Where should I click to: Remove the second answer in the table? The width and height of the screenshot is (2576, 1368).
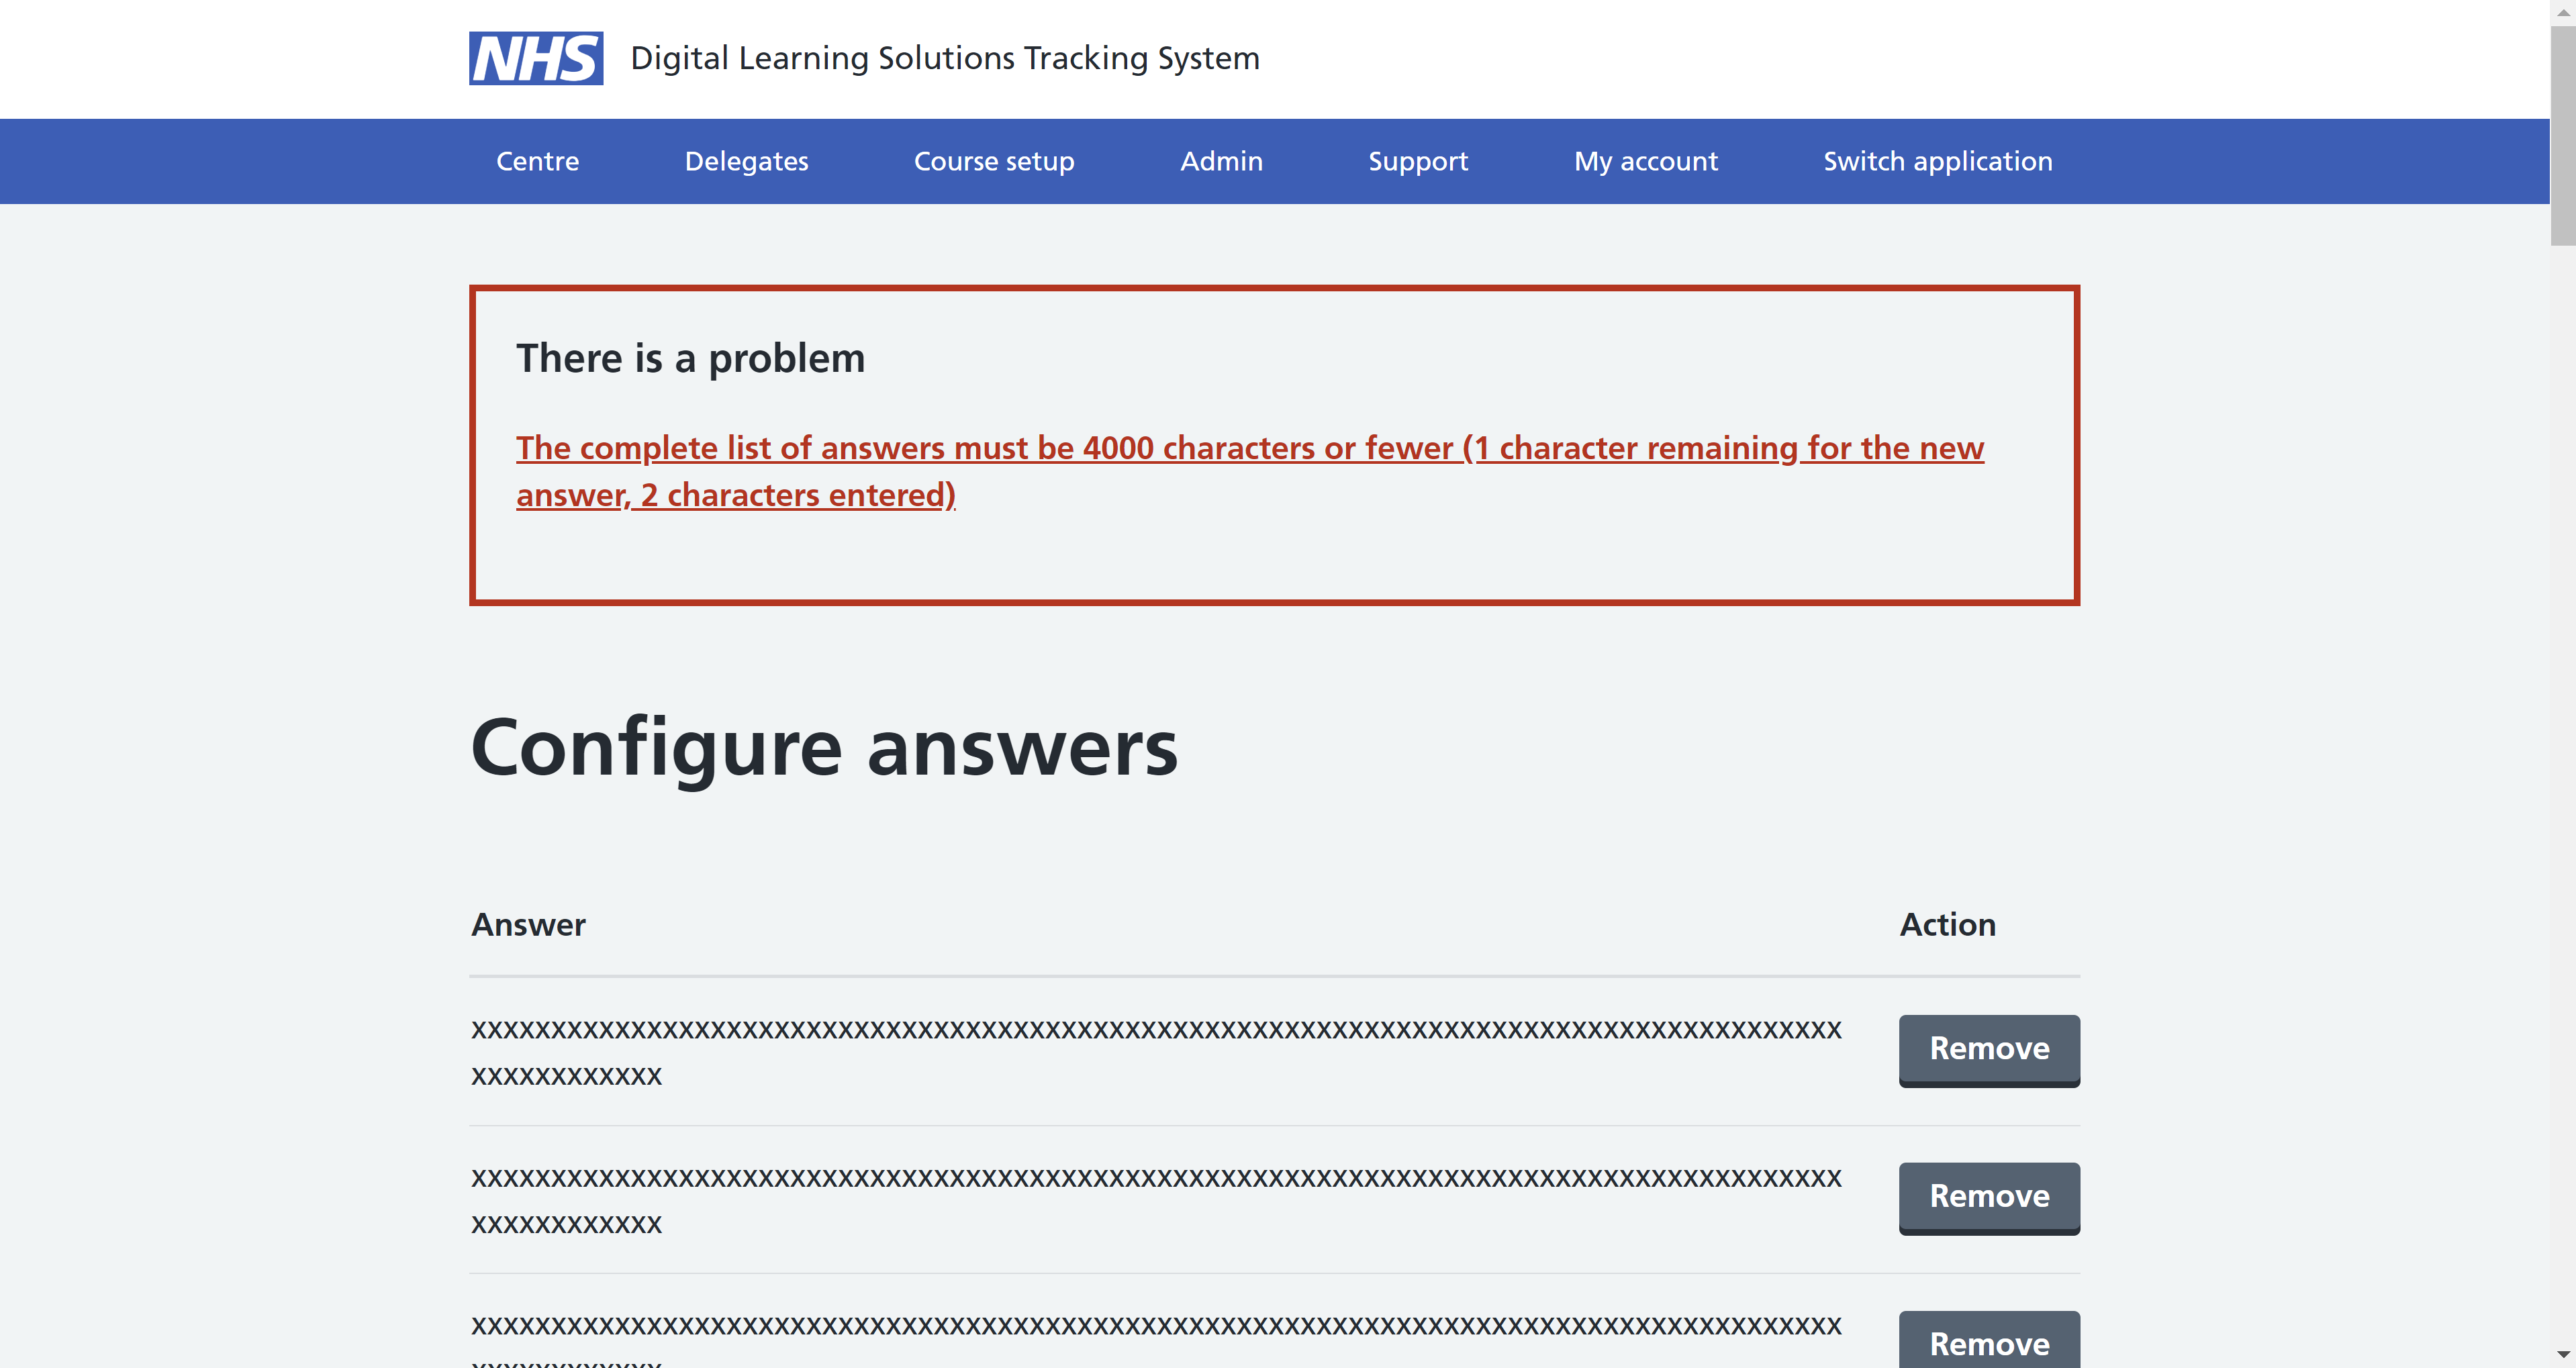click(x=1988, y=1197)
